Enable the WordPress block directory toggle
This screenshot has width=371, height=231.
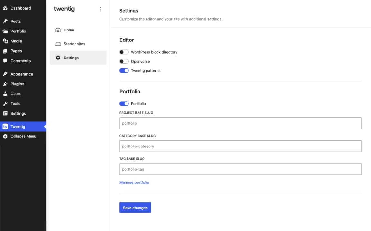[124, 52]
